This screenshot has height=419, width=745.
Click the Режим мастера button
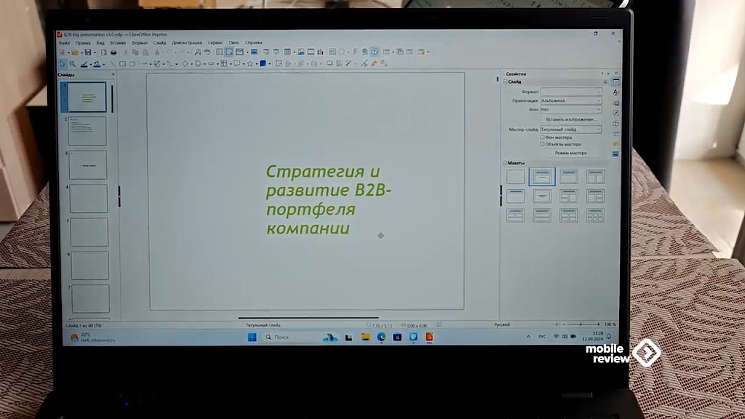tap(570, 153)
